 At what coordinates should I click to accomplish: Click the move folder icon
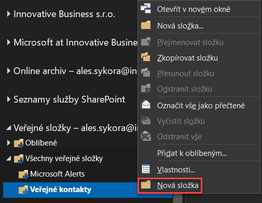point(146,72)
